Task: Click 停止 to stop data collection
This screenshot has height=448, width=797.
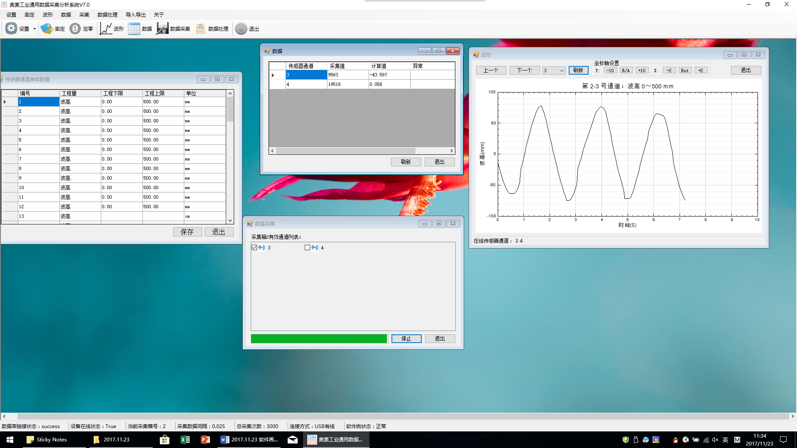Action: point(406,339)
